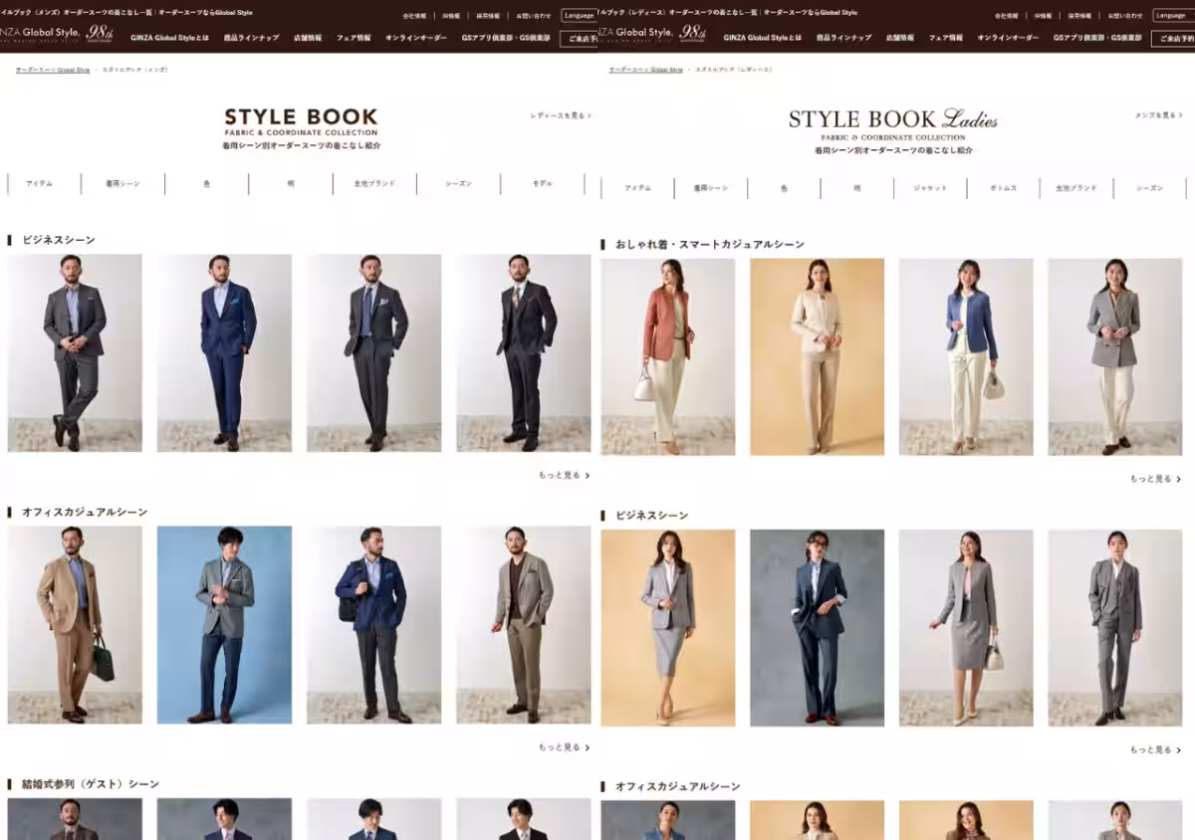Click オーダースーツ Global Style breadcrumb on men's page
This screenshot has height=840, width=1195.
[x=52, y=70]
